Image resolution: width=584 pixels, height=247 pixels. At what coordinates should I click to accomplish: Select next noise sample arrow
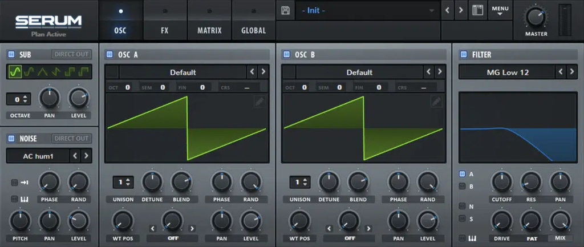pos(86,156)
